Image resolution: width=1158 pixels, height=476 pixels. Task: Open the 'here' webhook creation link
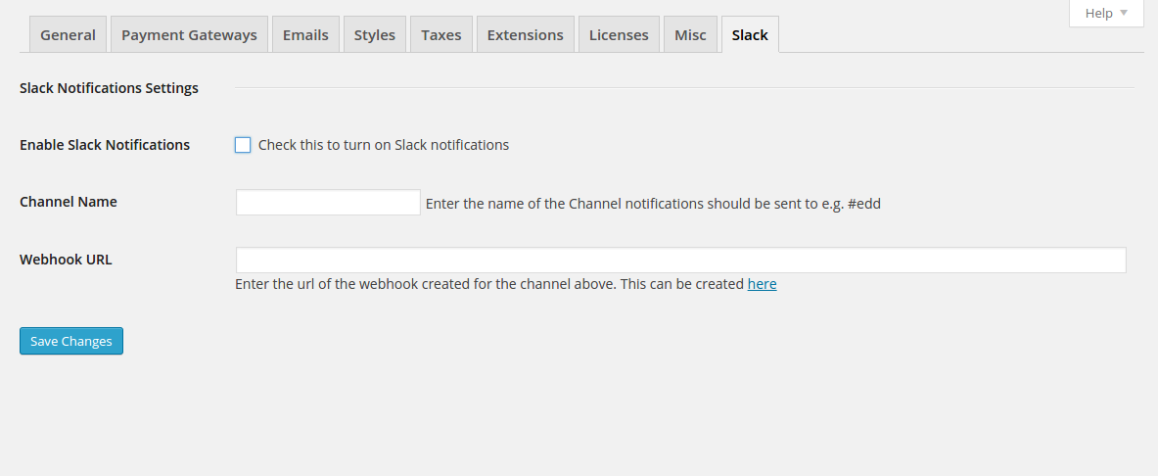pos(762,284)
